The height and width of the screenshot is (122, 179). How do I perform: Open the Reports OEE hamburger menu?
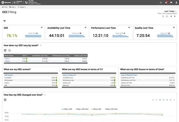coord(15,3)
